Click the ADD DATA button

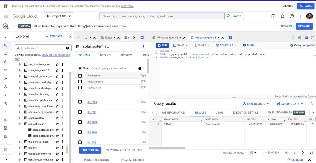(x=54, y=36)
